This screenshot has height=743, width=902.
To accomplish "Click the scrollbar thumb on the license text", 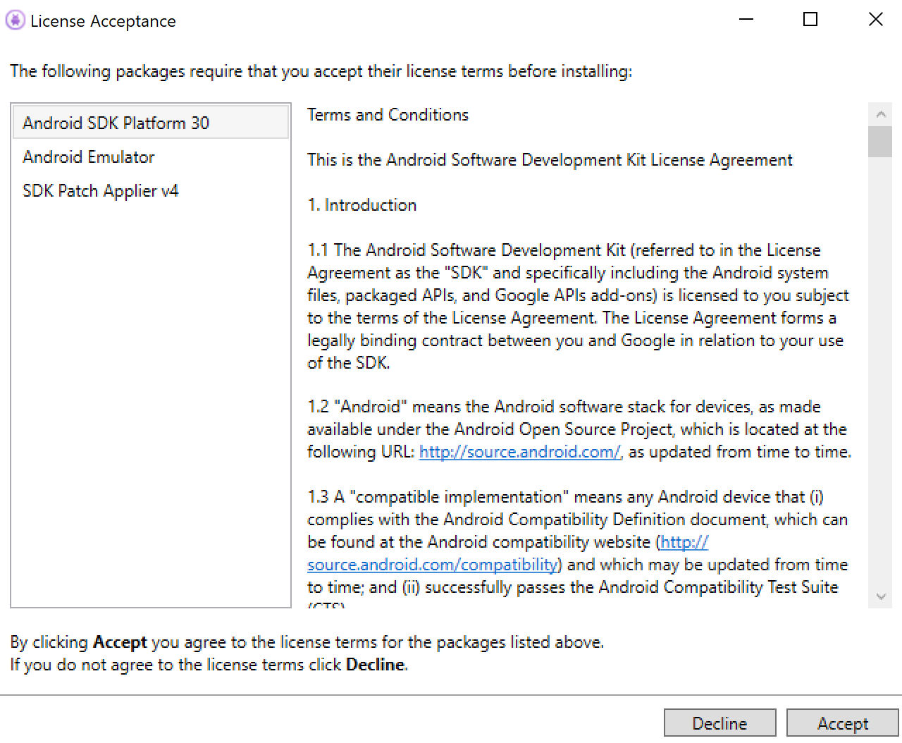I will click(880, 141).
